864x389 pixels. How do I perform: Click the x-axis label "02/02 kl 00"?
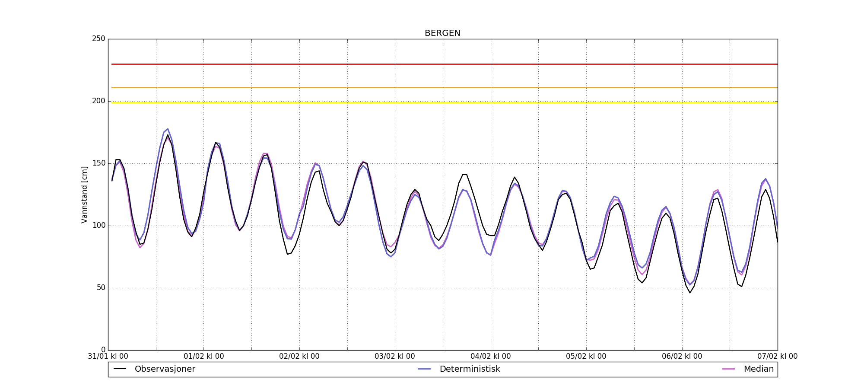click(x=299, y=357)
